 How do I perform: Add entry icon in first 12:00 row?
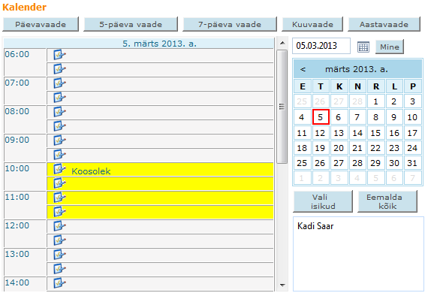coord(59,226)
